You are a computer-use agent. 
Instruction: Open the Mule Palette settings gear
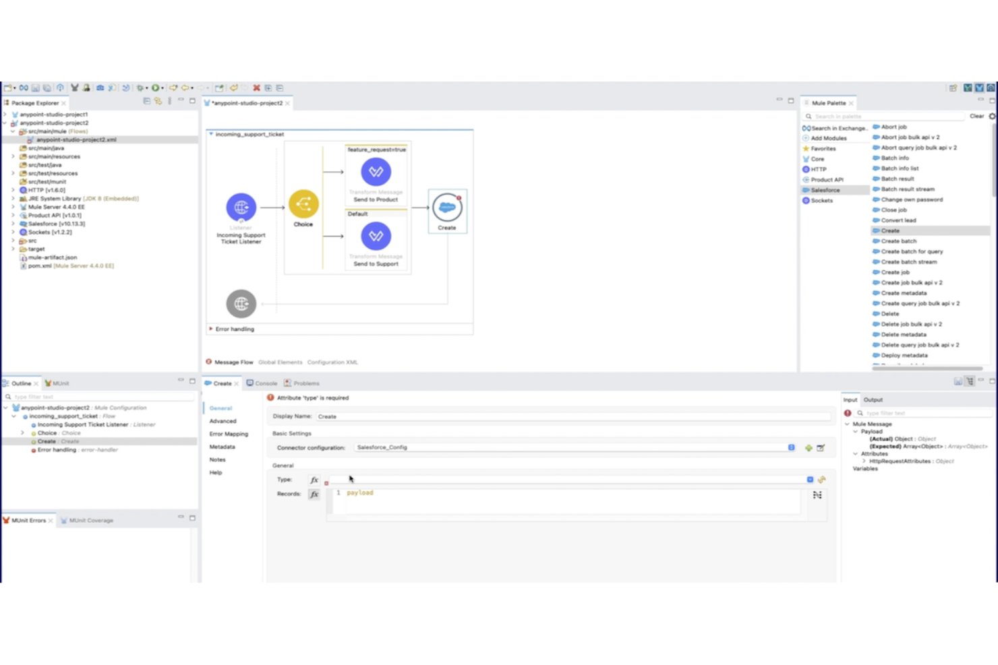(992, 116)
